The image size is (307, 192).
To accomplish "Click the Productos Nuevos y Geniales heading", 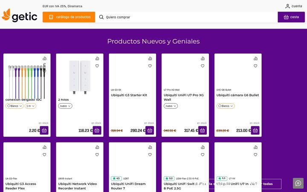I will [x=153, y=41].
